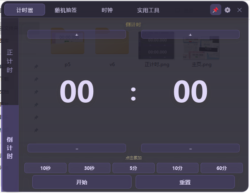Decrease seconds with the right minus button
This screenshot has height=193, width=250.
(190, 148)
